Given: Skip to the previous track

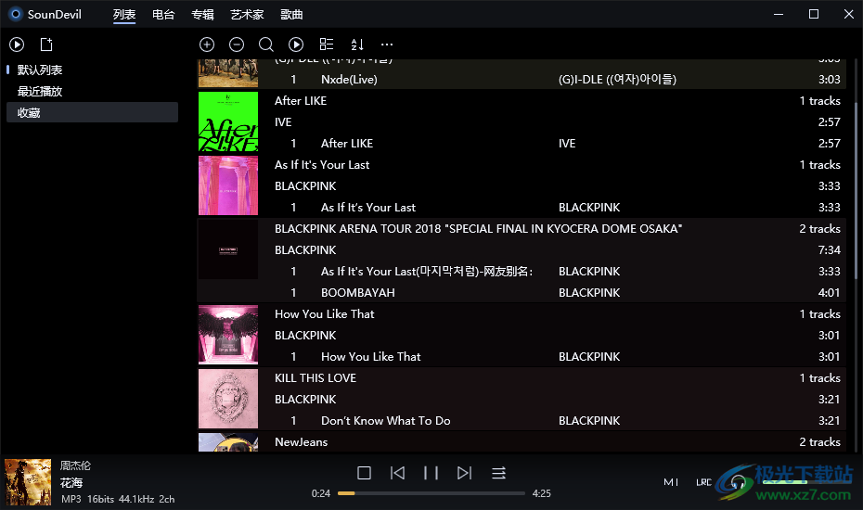Looking at the screenshot, I should click(397, 473).
